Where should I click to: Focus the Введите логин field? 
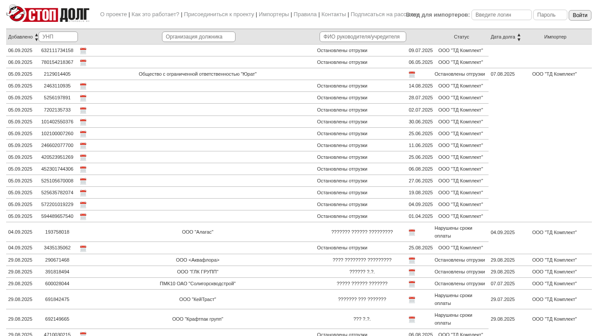[502, 15]
